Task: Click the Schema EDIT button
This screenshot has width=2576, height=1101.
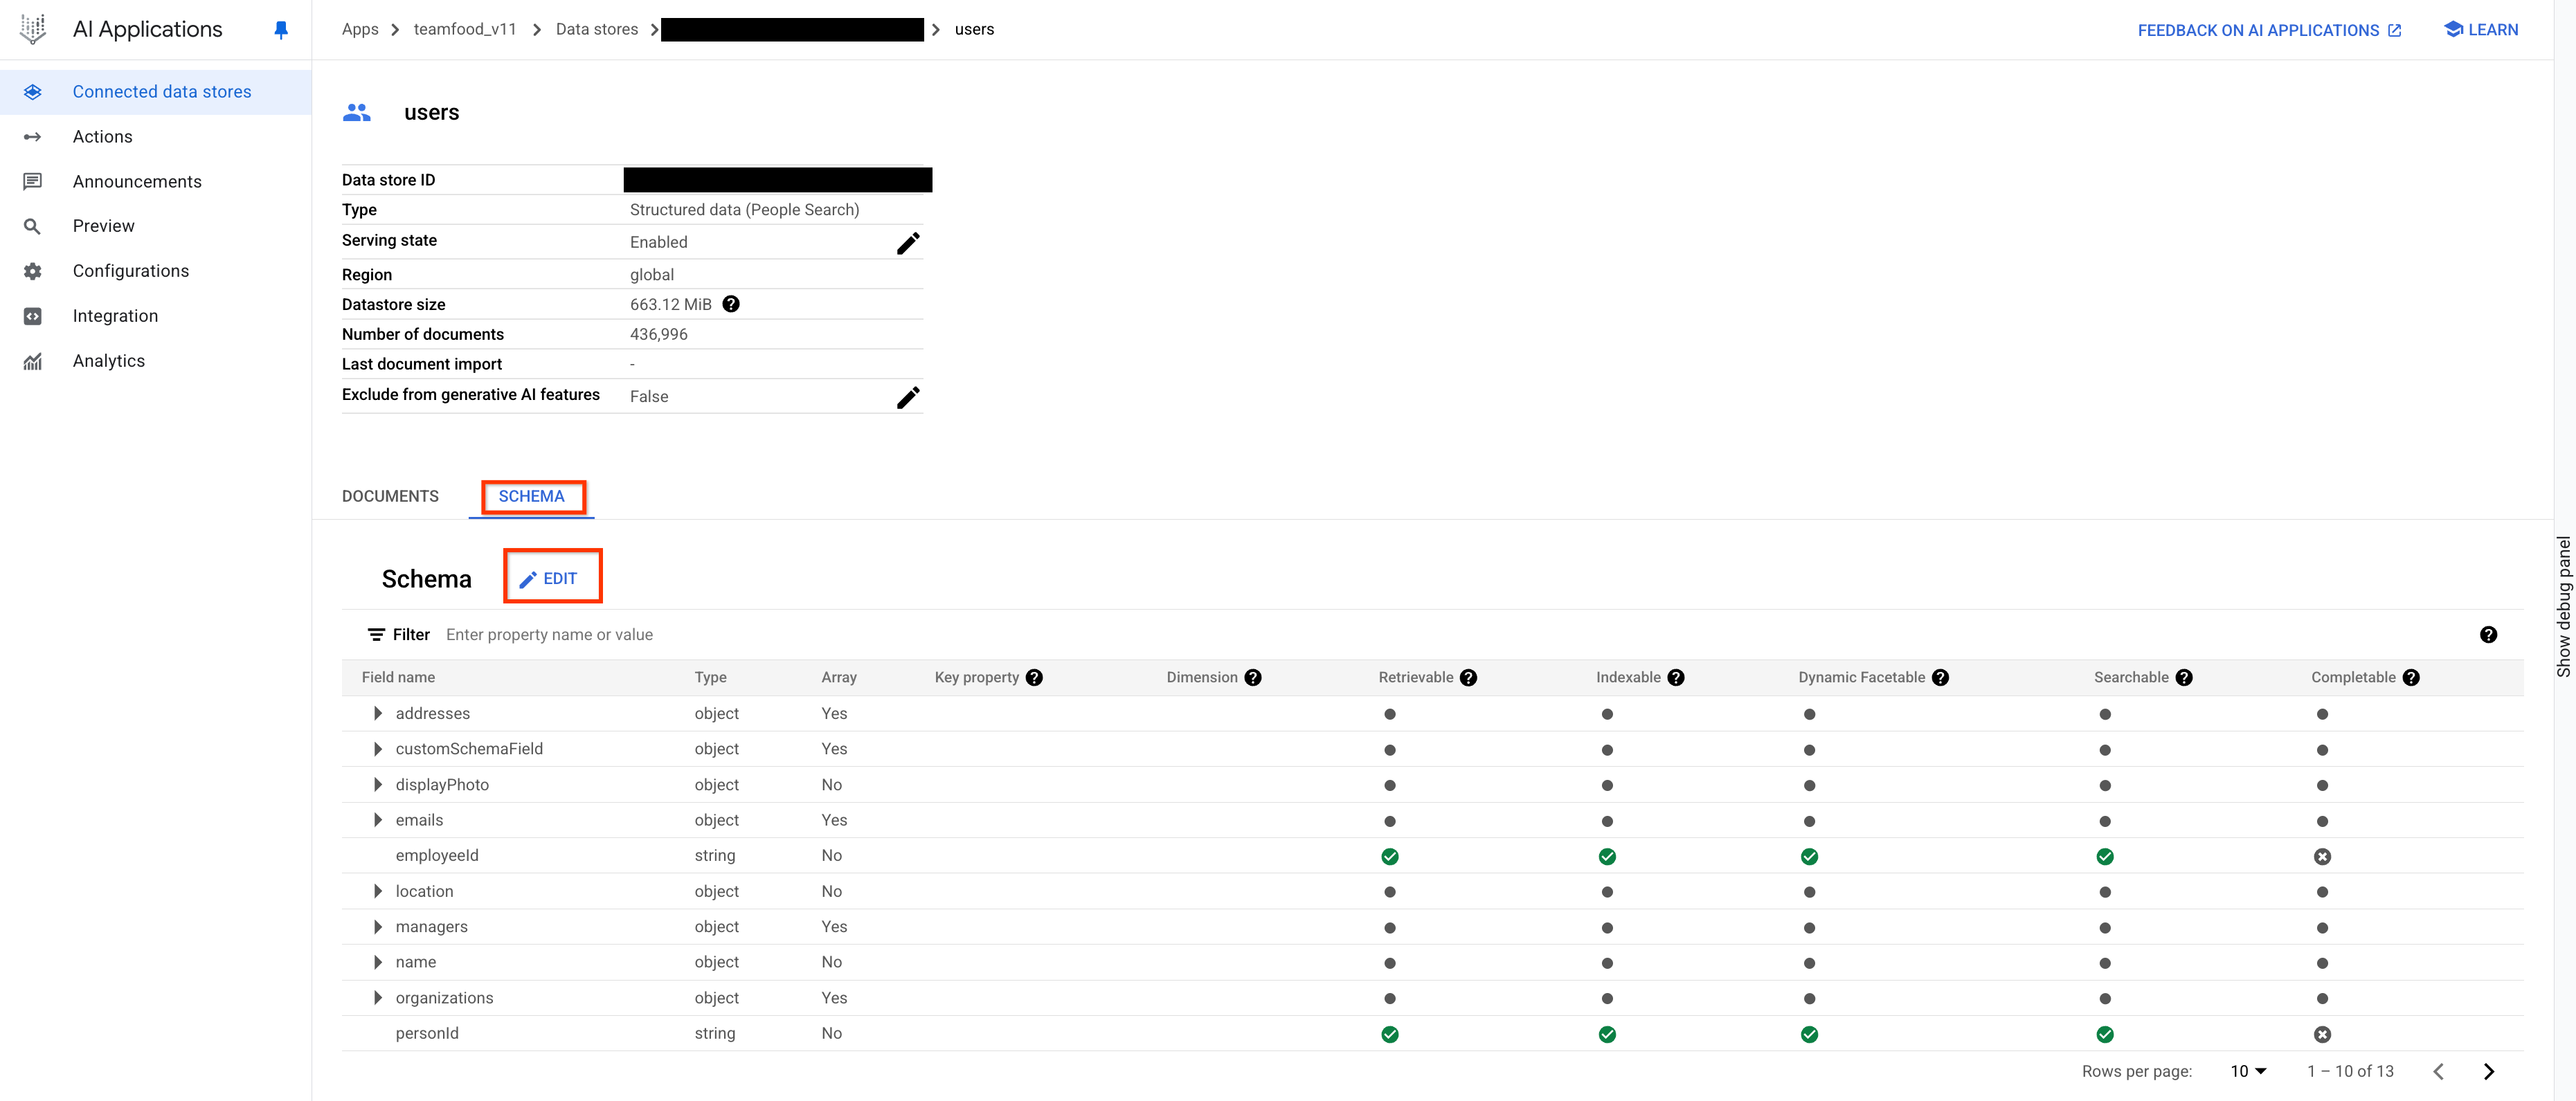Action: click(x=549, y=579)
